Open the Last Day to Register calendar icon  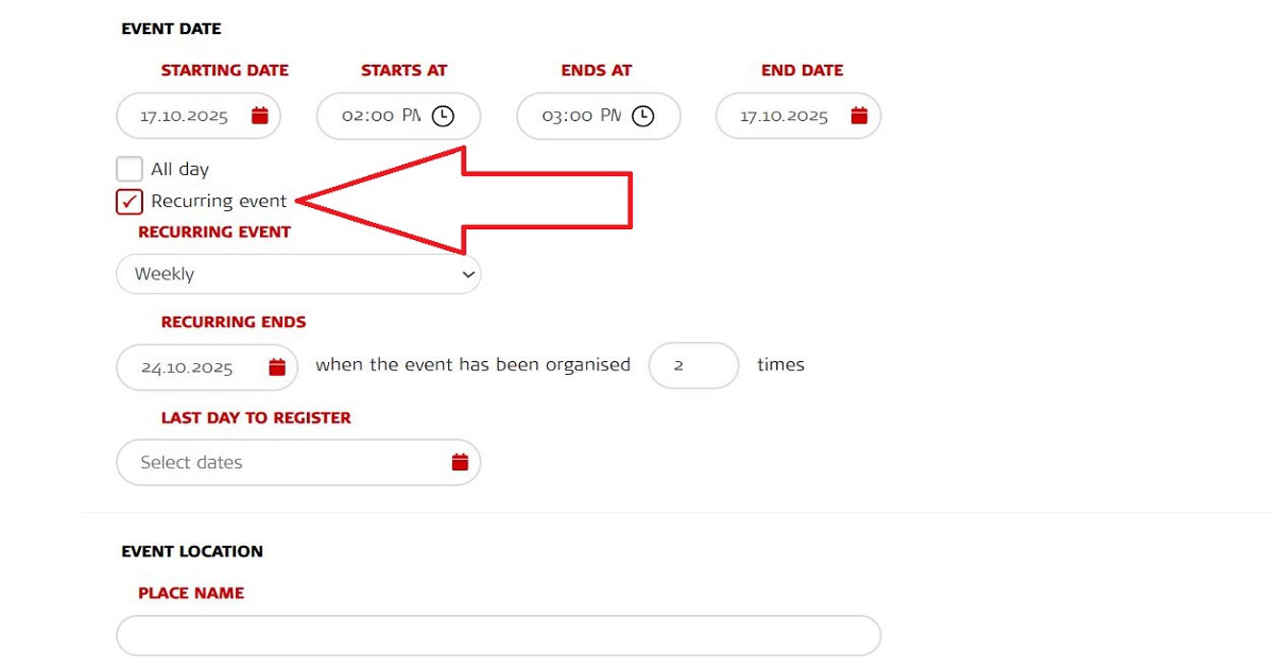461,462
